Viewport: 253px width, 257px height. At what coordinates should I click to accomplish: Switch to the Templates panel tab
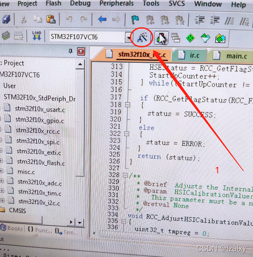coord(66,231)
